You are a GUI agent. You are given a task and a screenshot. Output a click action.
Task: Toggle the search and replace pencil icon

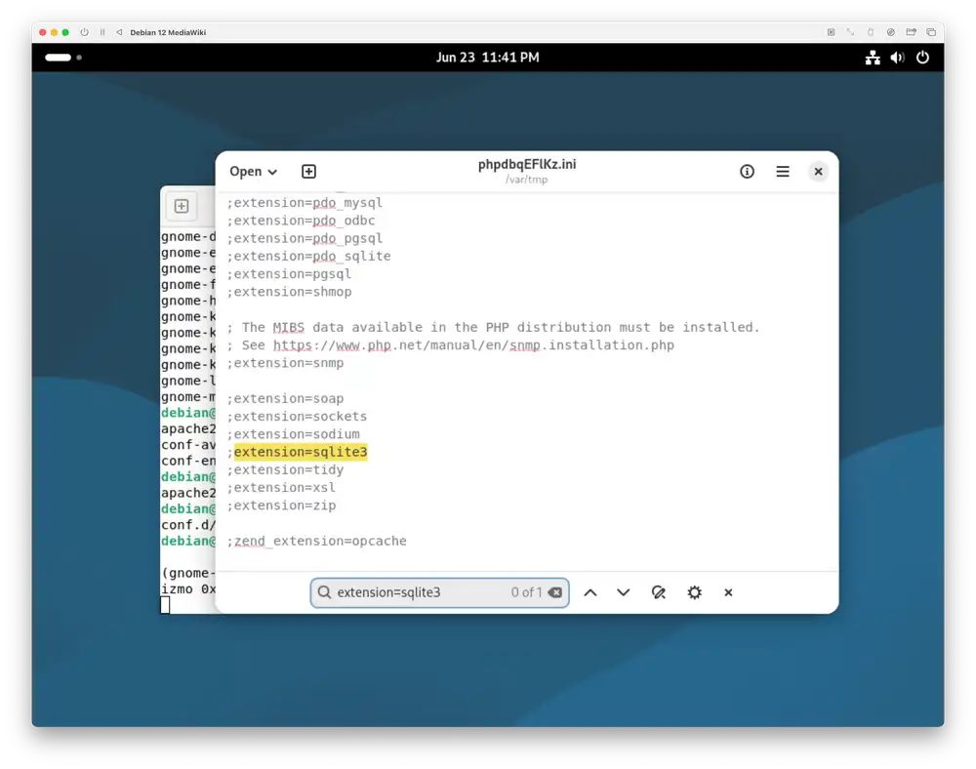click(659, 592)
